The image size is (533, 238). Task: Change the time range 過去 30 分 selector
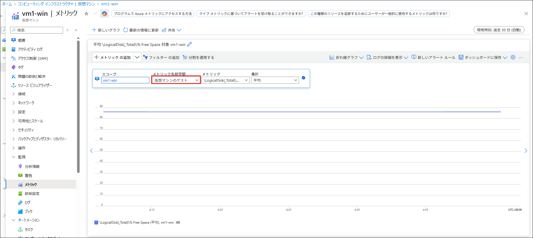499,30
